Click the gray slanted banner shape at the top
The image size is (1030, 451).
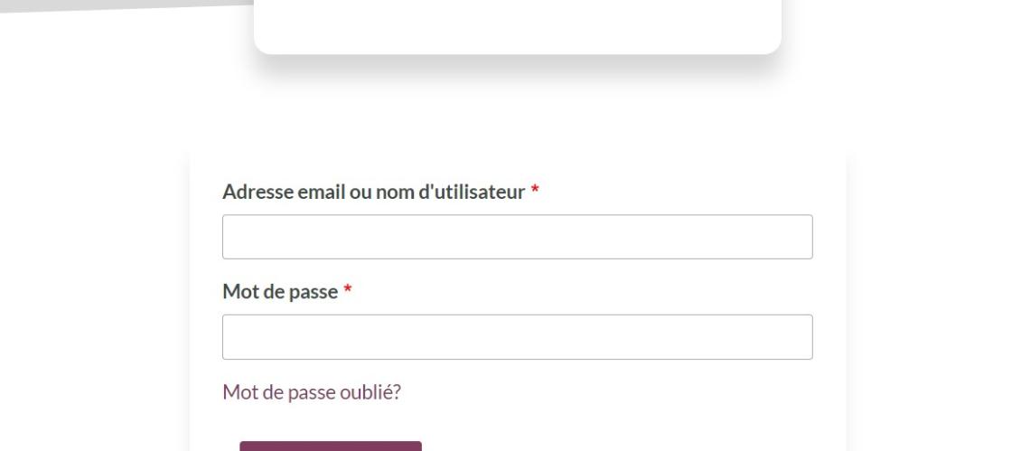click(125, 5)
